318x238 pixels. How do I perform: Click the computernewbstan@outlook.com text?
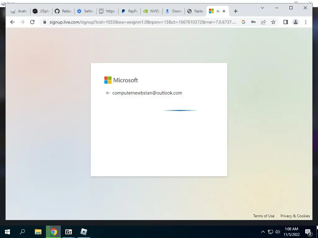click(147, 93)
